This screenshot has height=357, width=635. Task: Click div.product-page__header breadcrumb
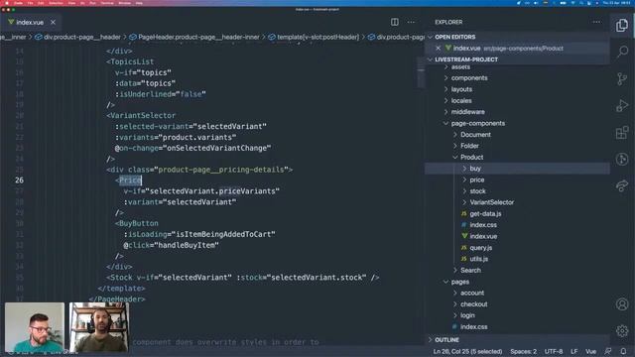[77, 38]
